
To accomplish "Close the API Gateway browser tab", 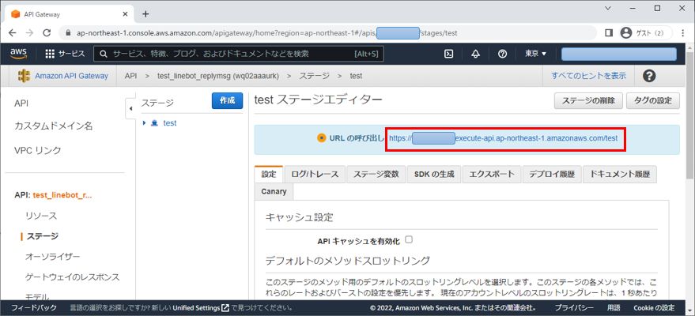I will pos(126,13).
